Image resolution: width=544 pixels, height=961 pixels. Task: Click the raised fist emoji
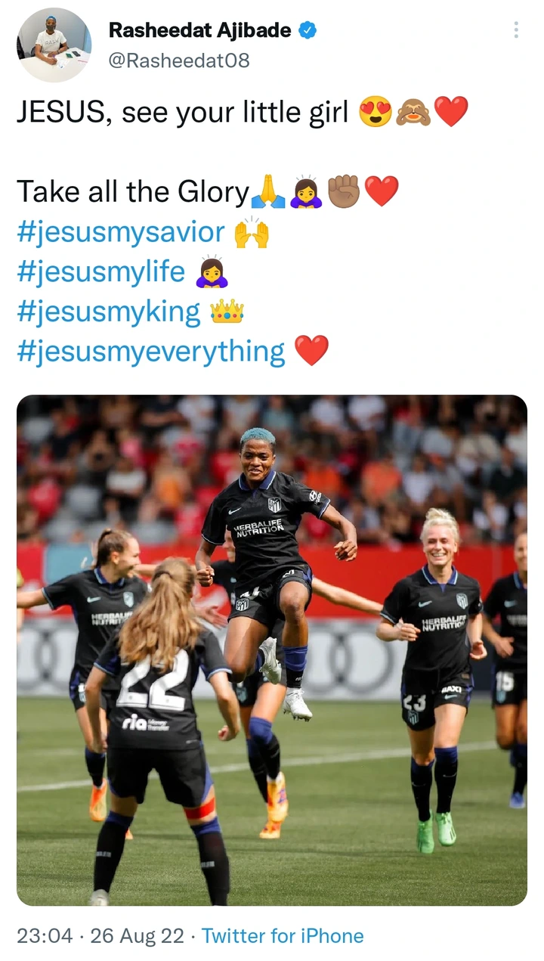(x=343, y=191)
